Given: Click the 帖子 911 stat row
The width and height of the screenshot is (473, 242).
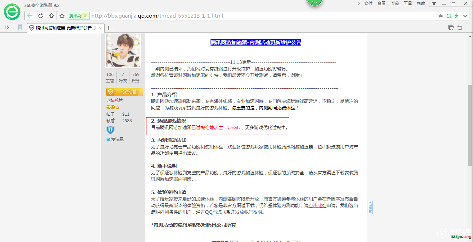Looking at the screenshot, I should (118, 114).
